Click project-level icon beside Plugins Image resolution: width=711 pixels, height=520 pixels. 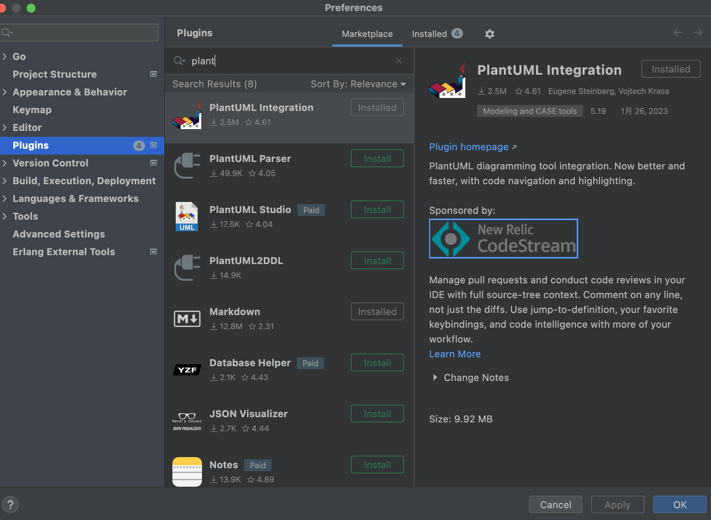click(x=154, y=145)
